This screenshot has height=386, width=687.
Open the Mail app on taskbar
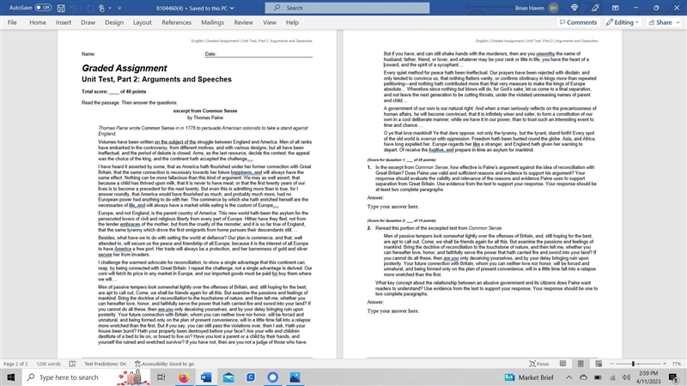click(x=228, y=377)
